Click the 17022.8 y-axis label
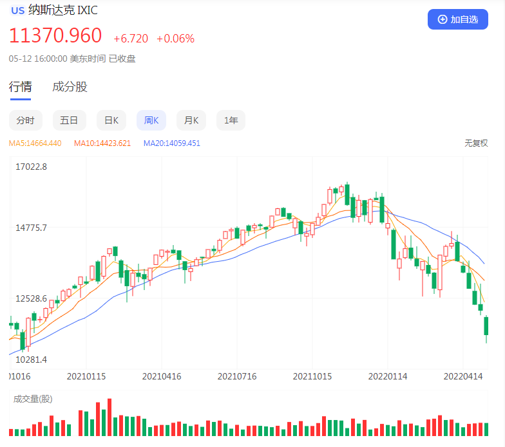Screen dimensions: 505x447 31,167
